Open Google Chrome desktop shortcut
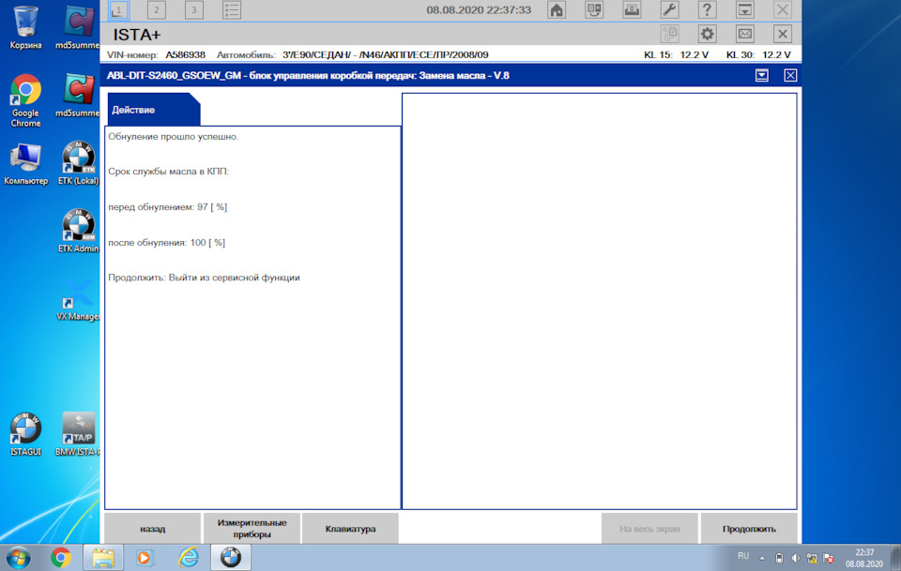 26,101
